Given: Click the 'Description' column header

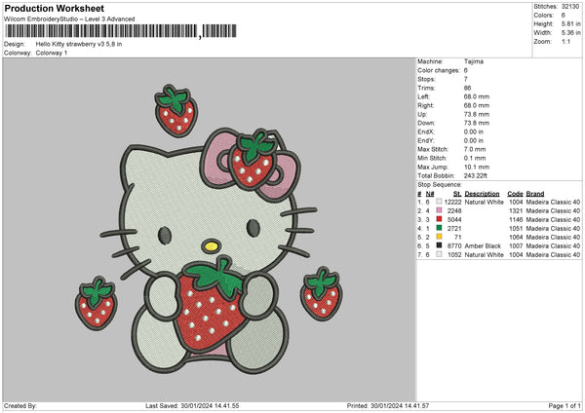Looking at the screenshot, I should coord(482,194).
